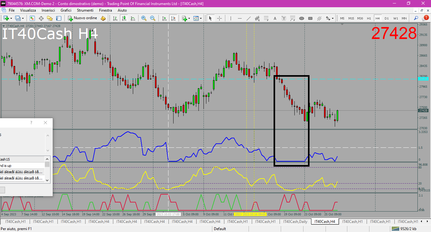The height and width of the screenshot is (232, 431).
Task: Click the dialog help question mark
Action: coord(31,123)
